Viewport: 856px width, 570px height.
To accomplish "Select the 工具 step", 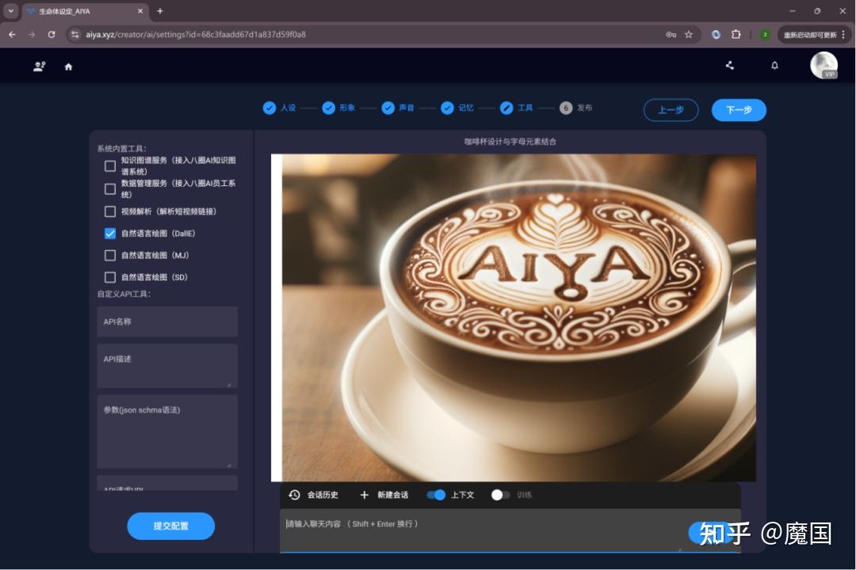I will tap(517, 108).
